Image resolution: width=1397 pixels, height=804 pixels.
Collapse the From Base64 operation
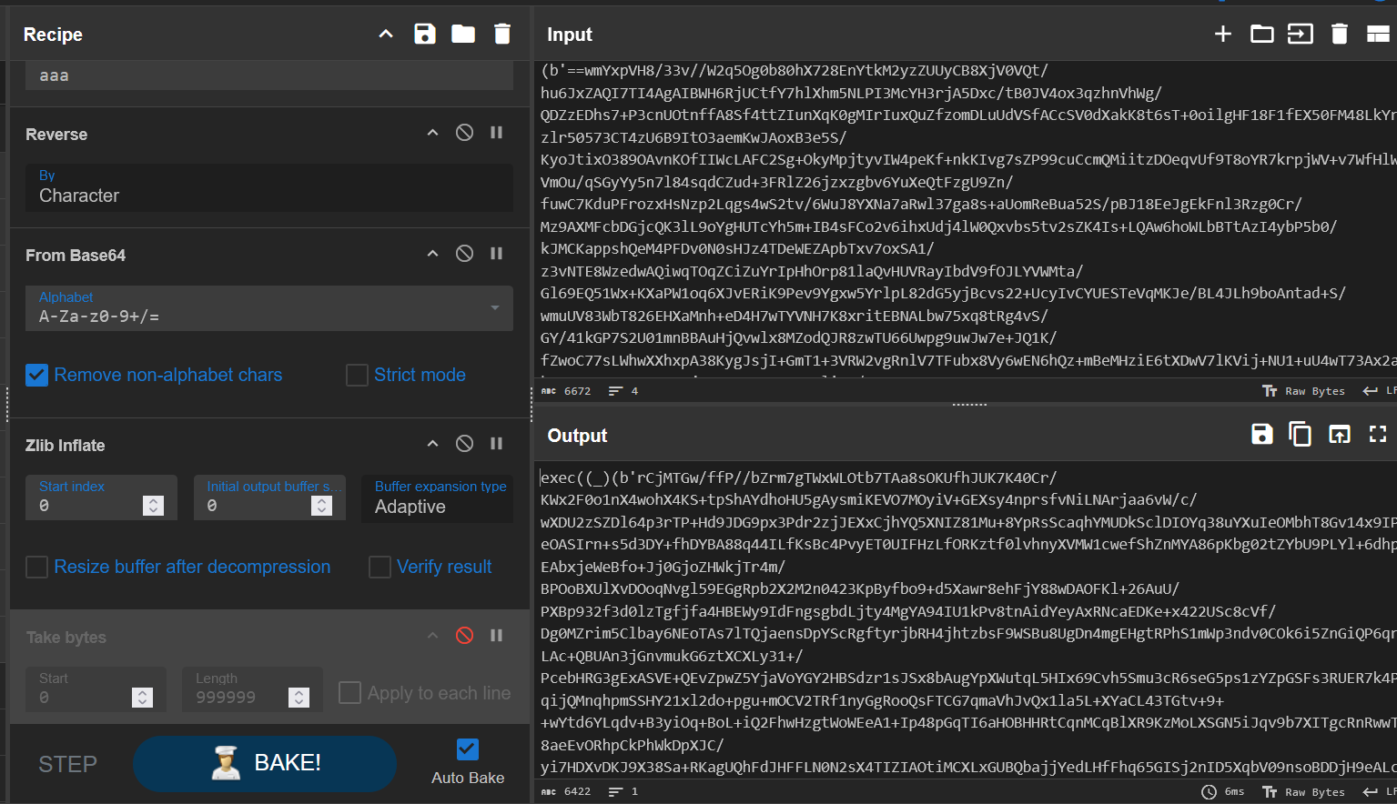[x=433, y=254]
